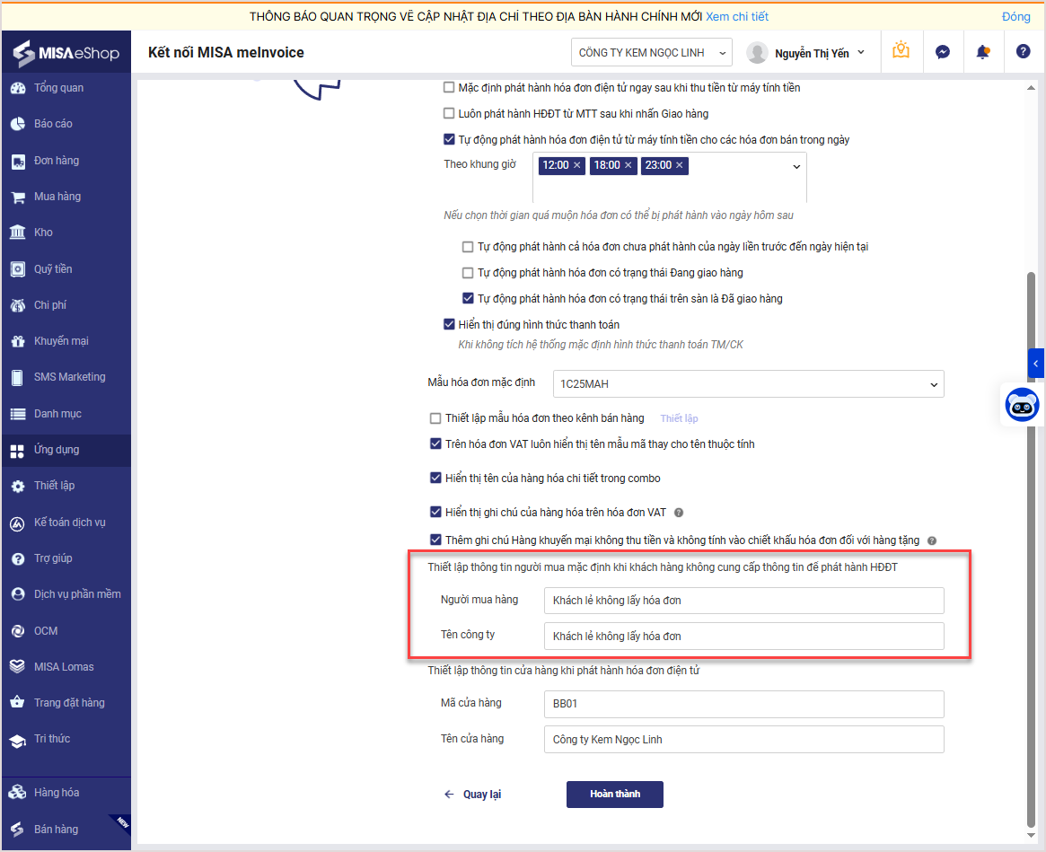Click the Quay lại back link
The height and width of the screenshot is (852, 1046).
pyautogui.click(x=472, y=795)
